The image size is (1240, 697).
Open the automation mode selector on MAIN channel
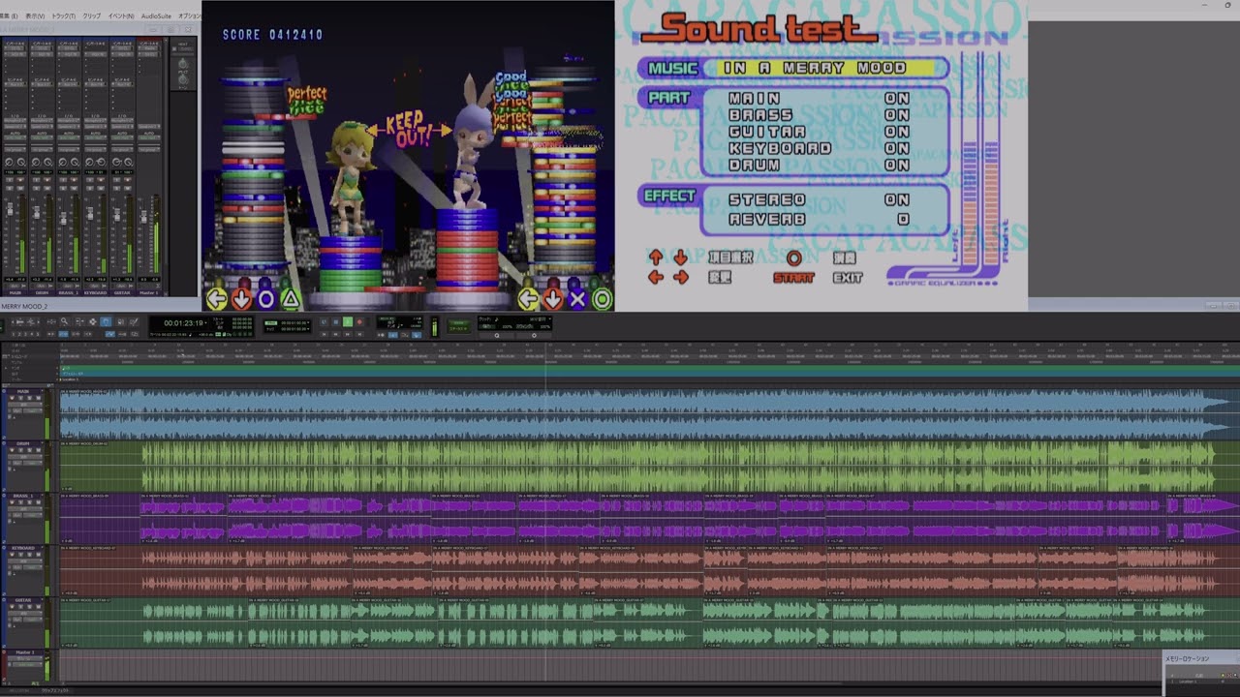click(x=15, y=137)
